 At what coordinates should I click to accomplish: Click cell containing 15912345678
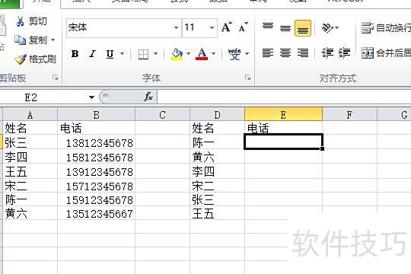coord(96,200)
